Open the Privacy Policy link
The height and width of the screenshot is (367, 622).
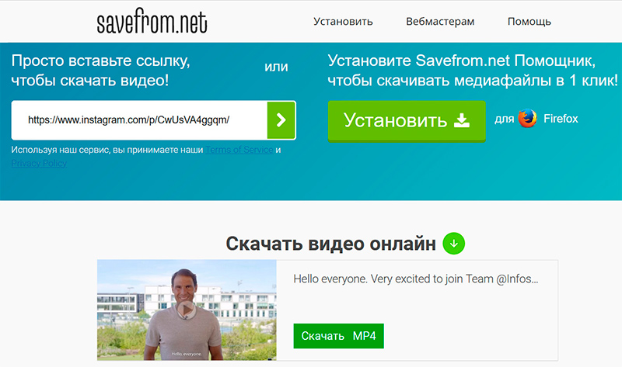tap(39, 163)
